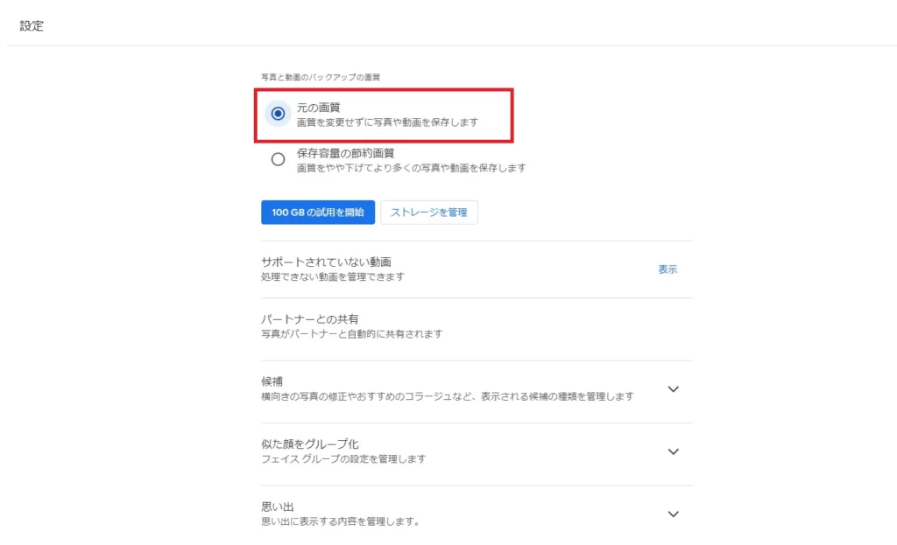The image size is (897, 545).
Task: Select the 元の画質 radio button
Action: pyautogui.click(x=278, y=114)
